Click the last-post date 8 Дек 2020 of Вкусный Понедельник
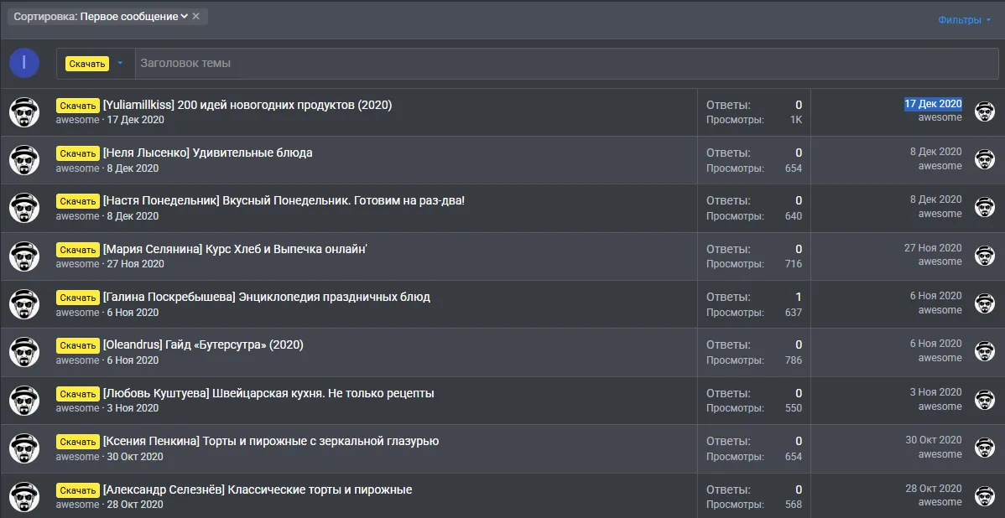 [935, 199]
